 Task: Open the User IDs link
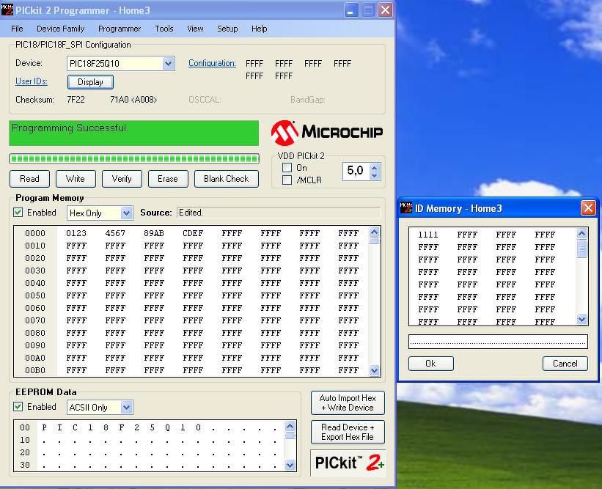(32, 81)
